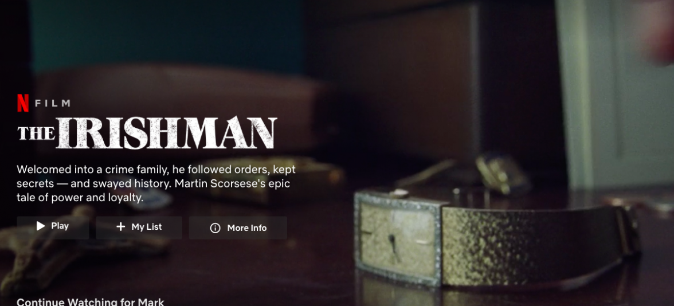The width and height of the screenshot is (674, 306).
Task: Click the tale of power and loyalty line
Action: click(80, 198)
